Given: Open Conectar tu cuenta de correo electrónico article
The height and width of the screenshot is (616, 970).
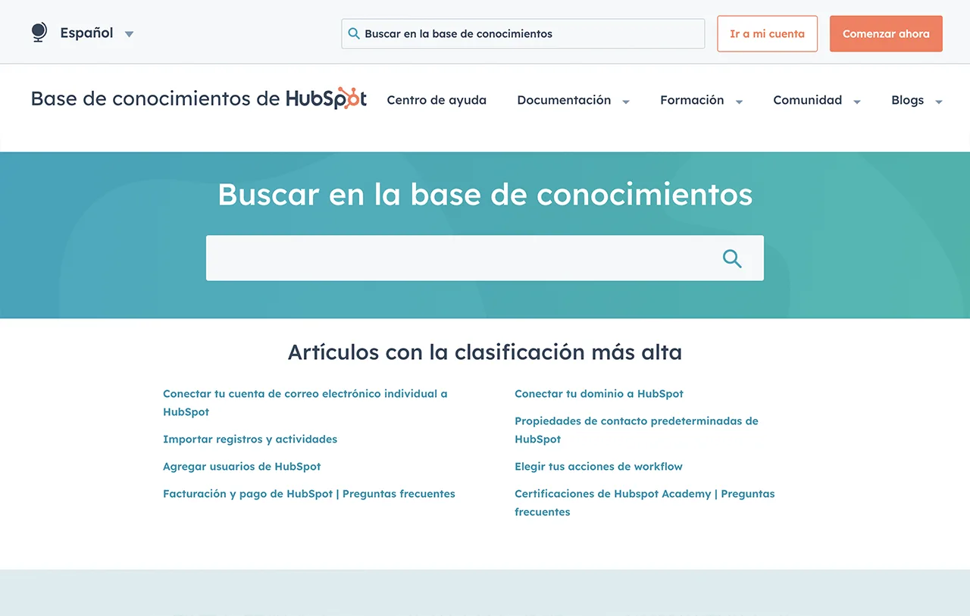Looking at the screenshot, I should click(305, 403).
